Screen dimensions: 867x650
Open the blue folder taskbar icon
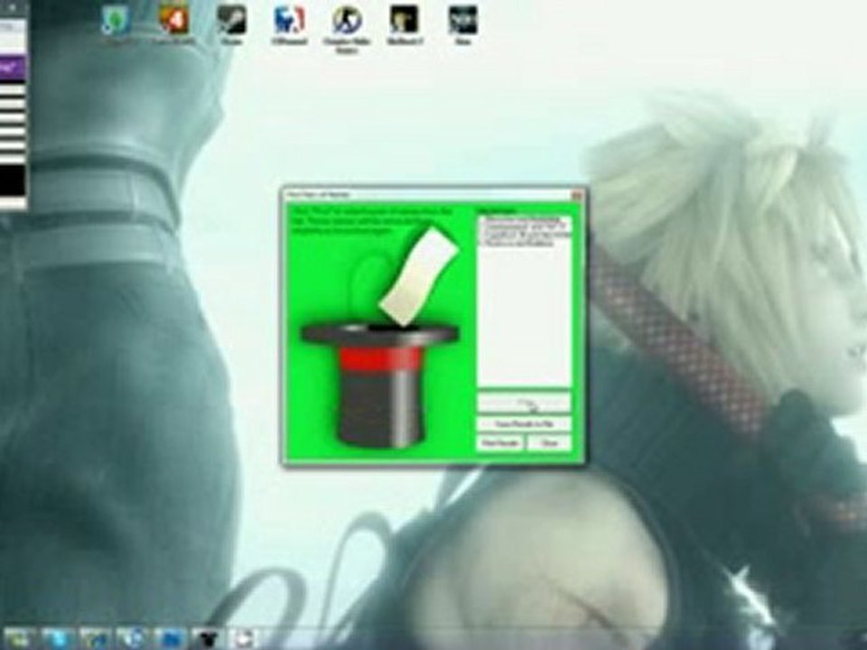pyautogui.click(x=170, y=639)
